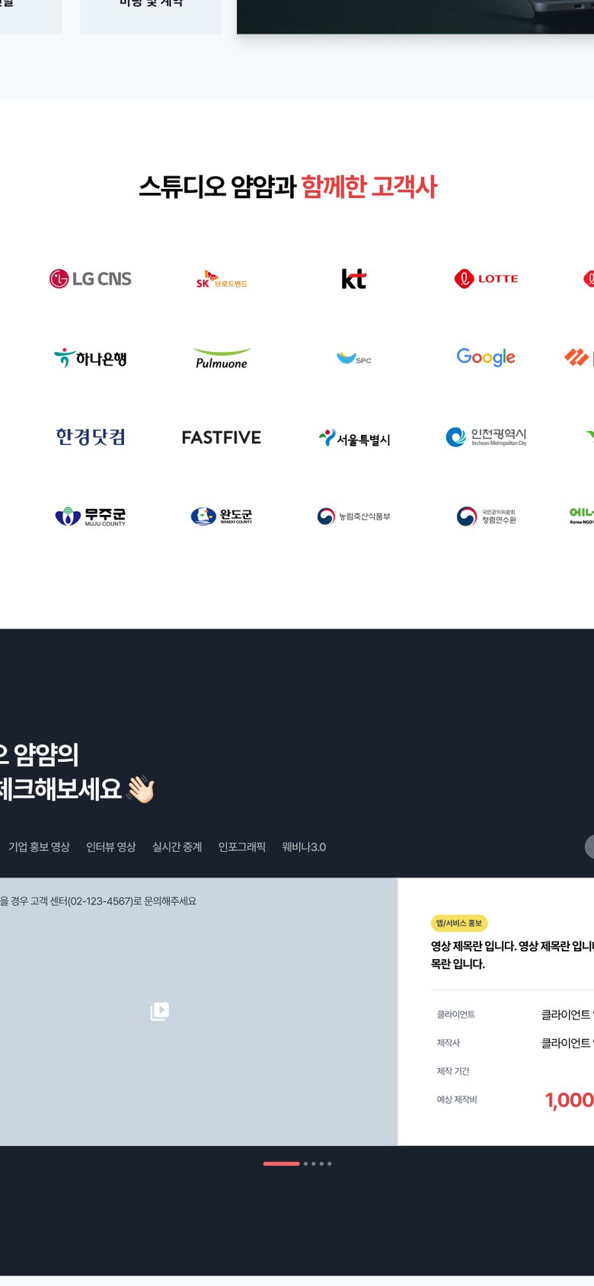
Task: Open the 인포그래픽 tab
Action: tap(242, 847)
